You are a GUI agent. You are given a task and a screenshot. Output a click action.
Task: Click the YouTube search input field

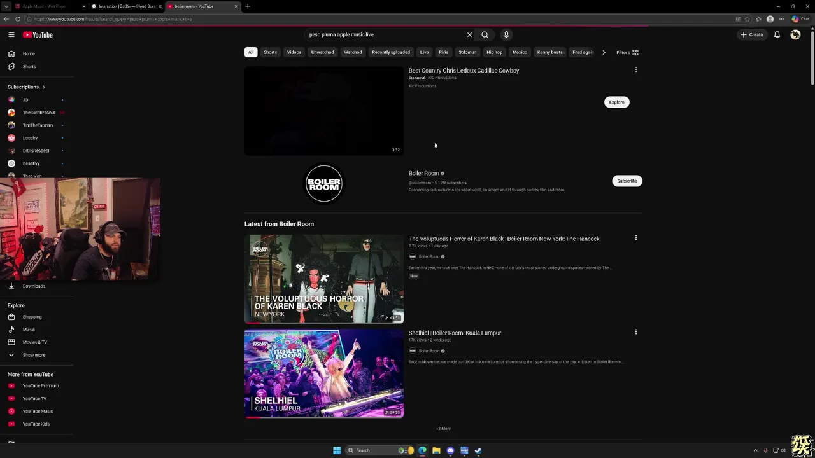385,35
